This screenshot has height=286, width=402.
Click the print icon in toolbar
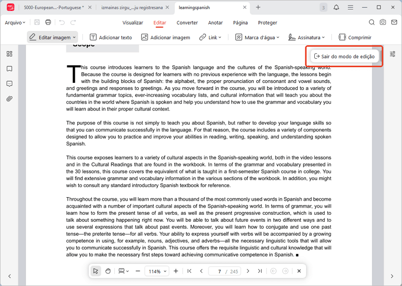(48, 23)
